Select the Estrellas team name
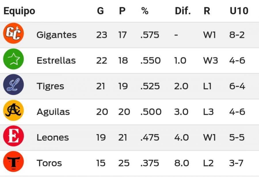 point(56,61)
